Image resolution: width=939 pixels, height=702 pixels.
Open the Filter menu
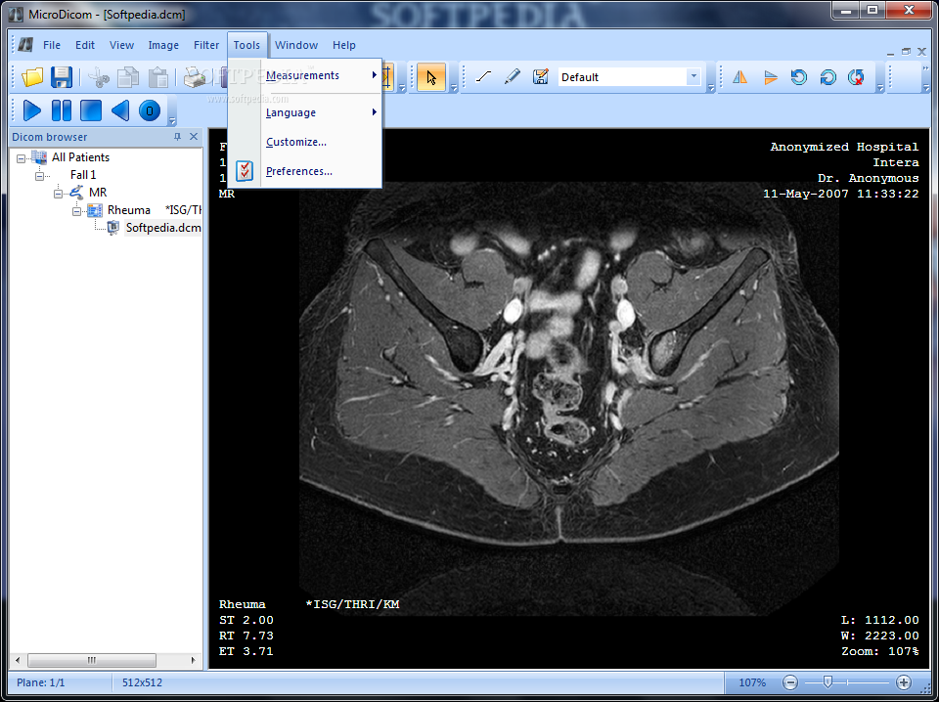[206, 45]
